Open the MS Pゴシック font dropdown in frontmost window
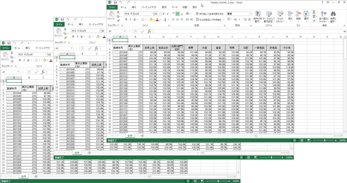Screen dimensions: 347x183 coord(152,14)
